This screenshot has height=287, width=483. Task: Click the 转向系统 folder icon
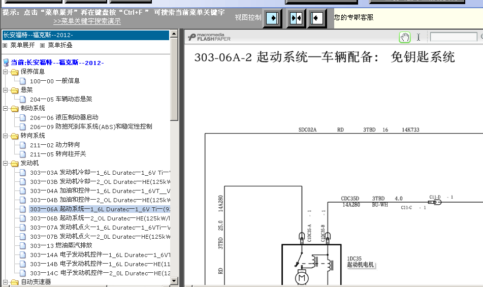(x=15, y=136)
